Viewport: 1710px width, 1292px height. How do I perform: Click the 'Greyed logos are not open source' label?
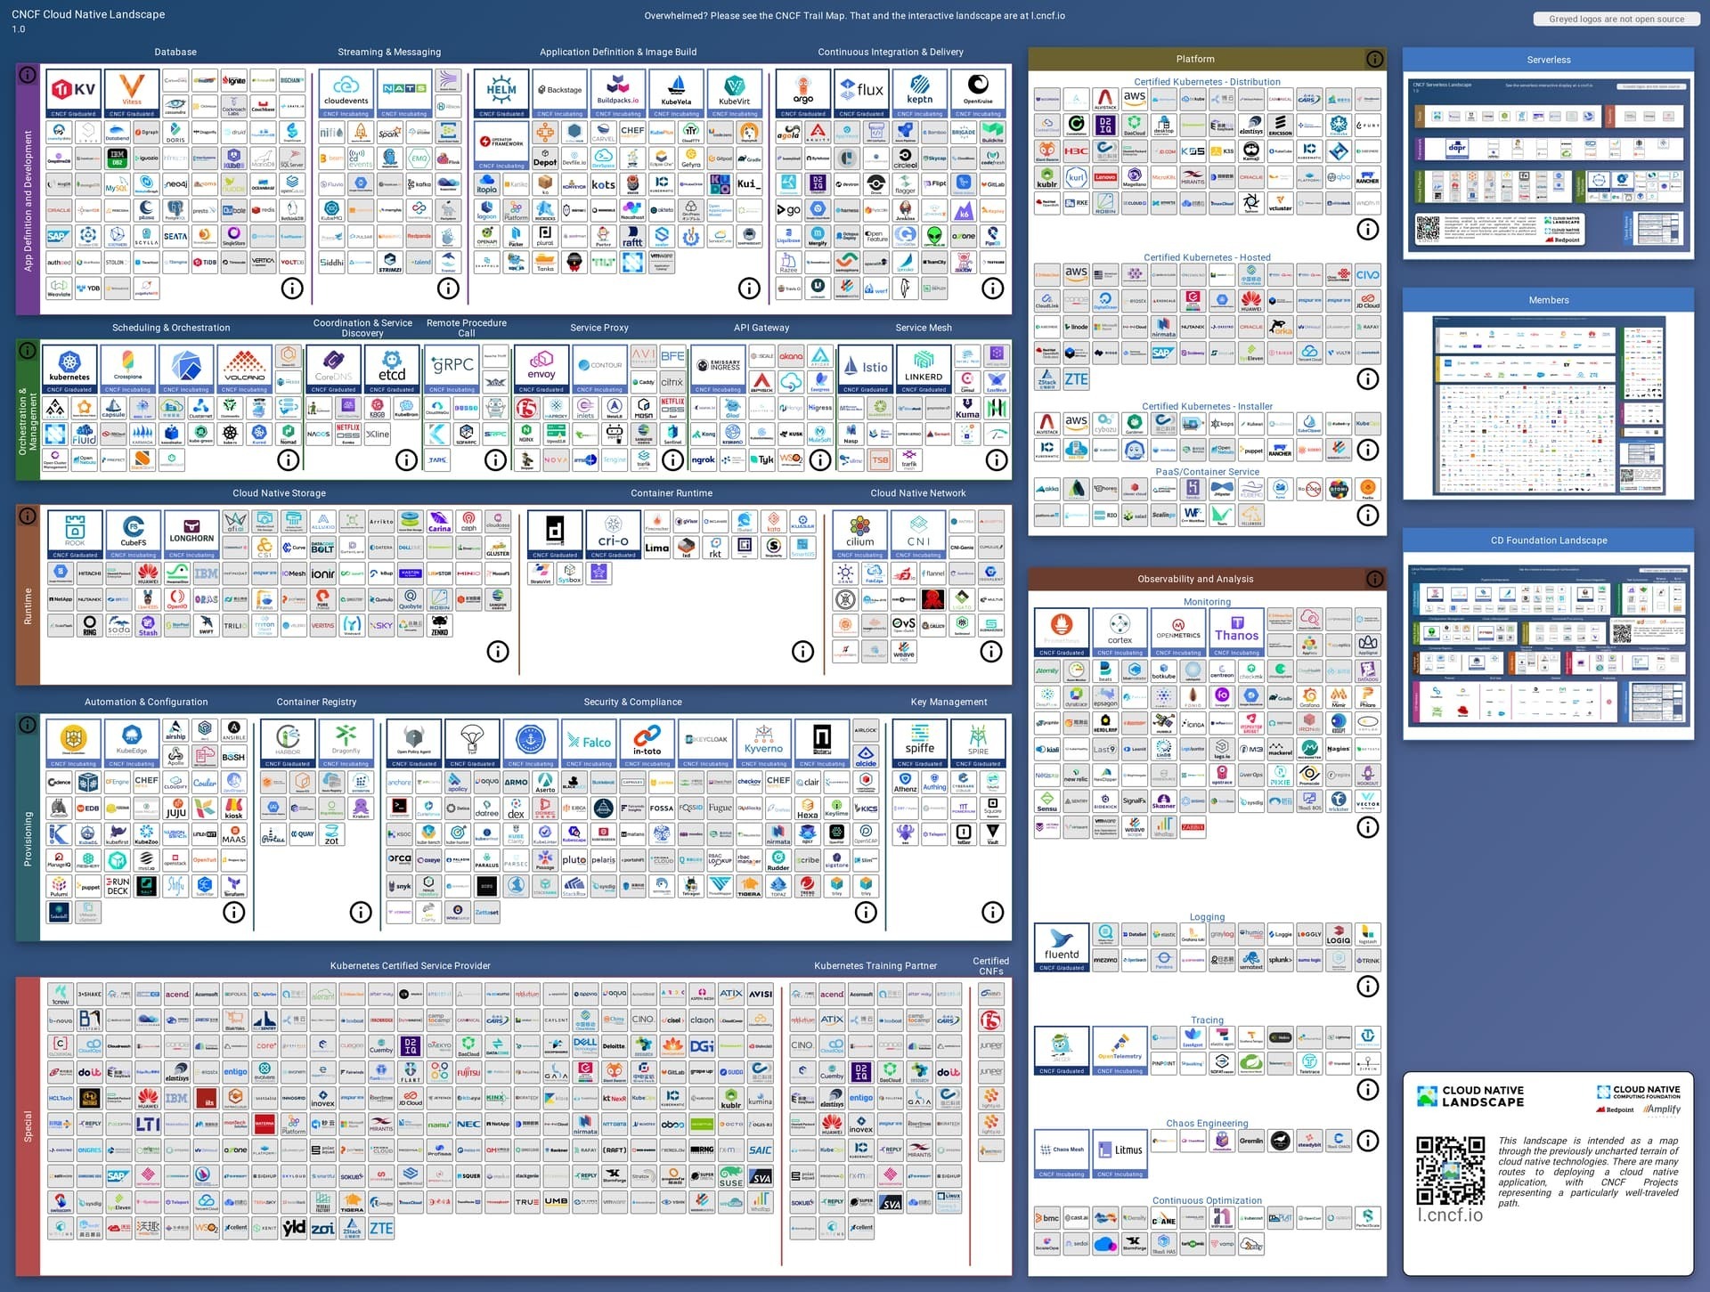(1616, 19)
